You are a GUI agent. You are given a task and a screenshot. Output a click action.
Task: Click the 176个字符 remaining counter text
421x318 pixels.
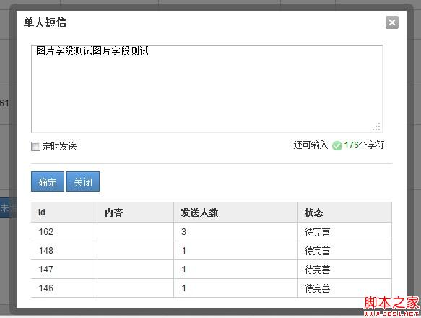[364, 145]
